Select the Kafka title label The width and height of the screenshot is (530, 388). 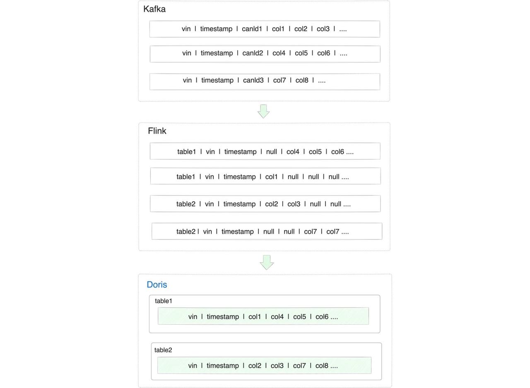click(154, 9)
